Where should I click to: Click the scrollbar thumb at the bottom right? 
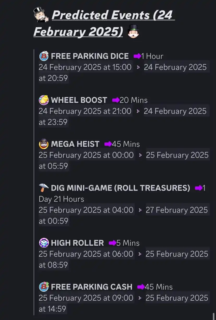(213, 316)
